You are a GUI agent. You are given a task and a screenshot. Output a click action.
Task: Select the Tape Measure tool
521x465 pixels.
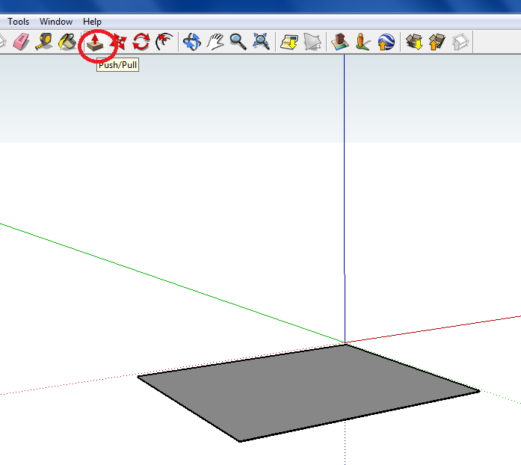coord(43,42)
